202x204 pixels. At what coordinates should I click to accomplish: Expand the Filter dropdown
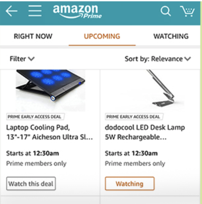(x=22, y=59)
